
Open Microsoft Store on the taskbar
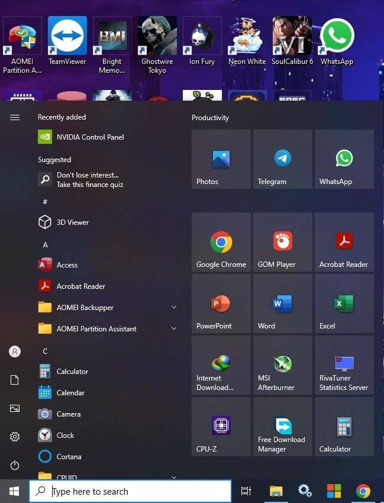[334, 491]
